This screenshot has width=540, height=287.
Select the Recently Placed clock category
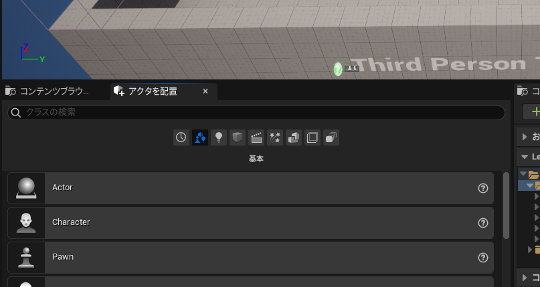(181, 137)
